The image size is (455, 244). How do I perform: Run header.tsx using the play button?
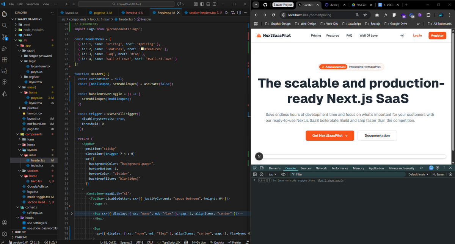tap(227, 12)
